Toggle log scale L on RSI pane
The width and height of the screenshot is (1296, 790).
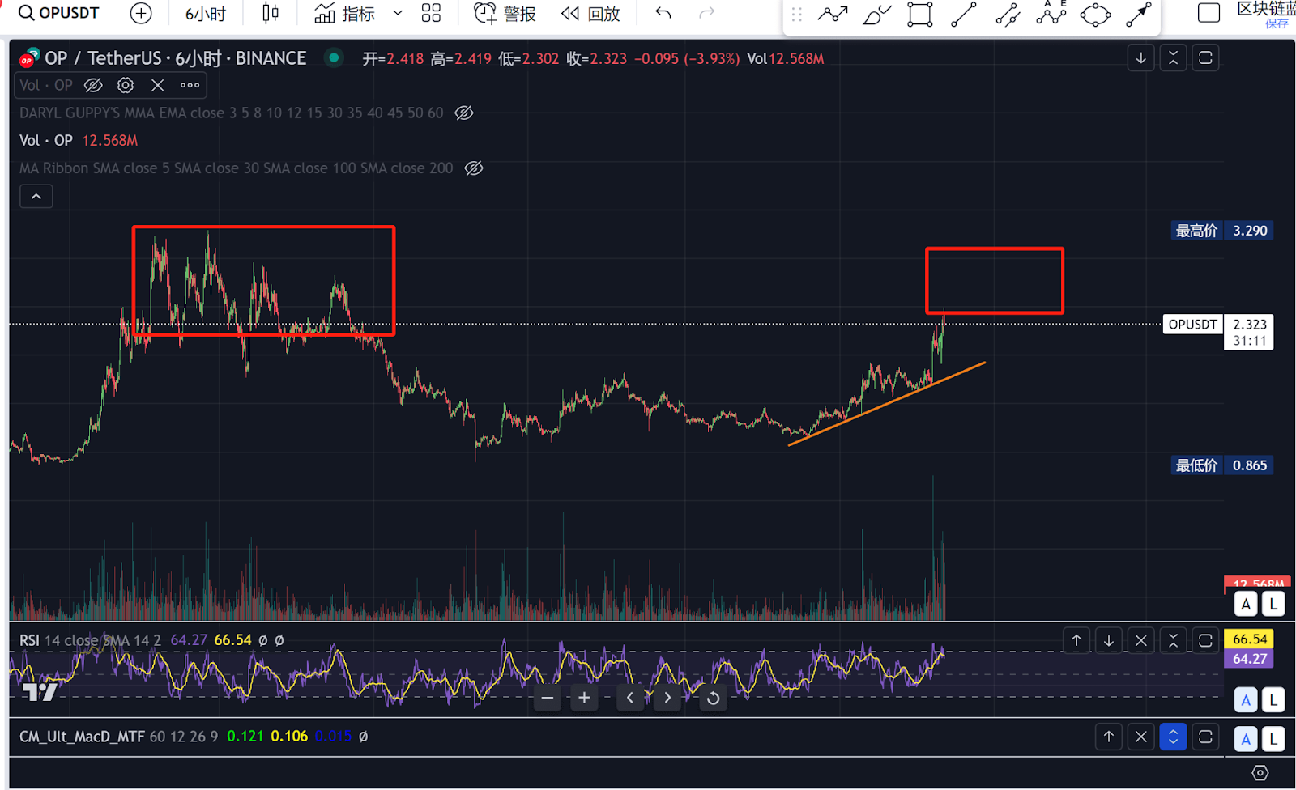pos(1273,699)
